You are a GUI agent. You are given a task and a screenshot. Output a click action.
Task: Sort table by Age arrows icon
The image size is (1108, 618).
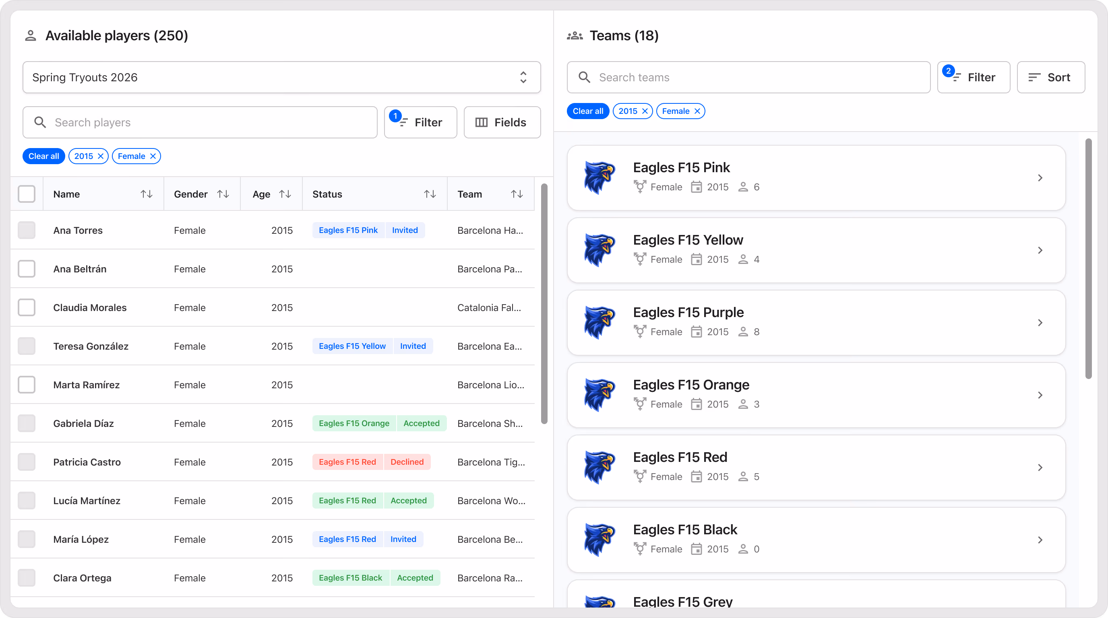click(285, 194)
